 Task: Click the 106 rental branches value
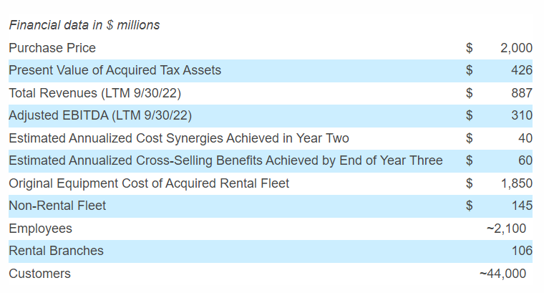(522, 251)
